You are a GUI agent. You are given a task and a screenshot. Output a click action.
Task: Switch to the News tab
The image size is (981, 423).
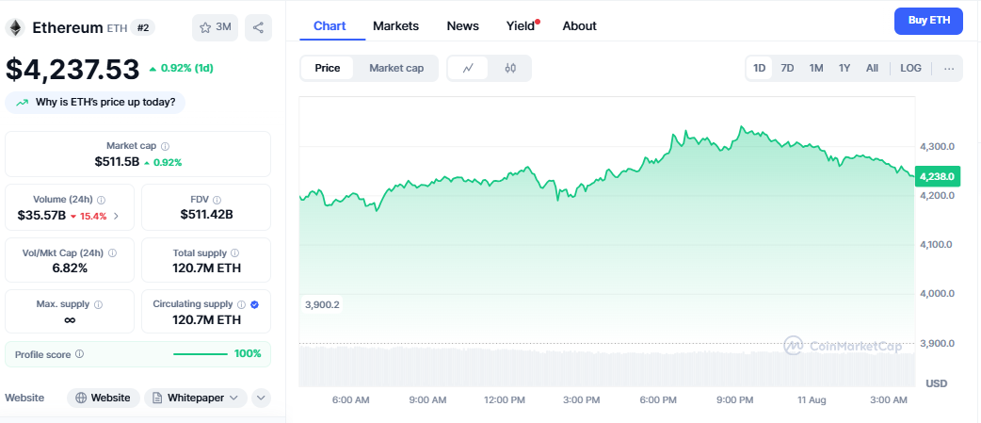(x=462, y=26)
